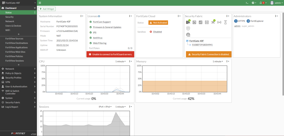Open the Licenses info icon
Viewport: 284px width, 136px height.
tap(99, 16)
